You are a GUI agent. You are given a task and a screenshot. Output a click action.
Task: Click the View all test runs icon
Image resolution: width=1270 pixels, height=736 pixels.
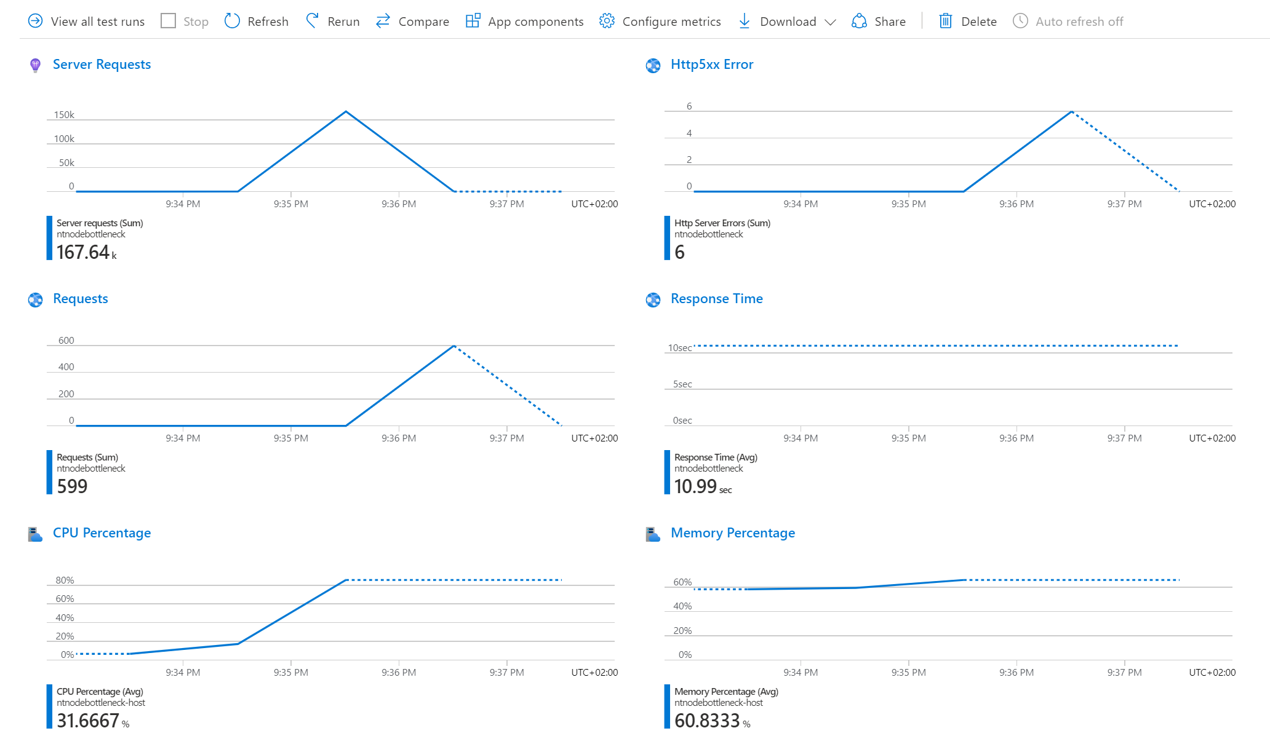(x=35, y=20)
